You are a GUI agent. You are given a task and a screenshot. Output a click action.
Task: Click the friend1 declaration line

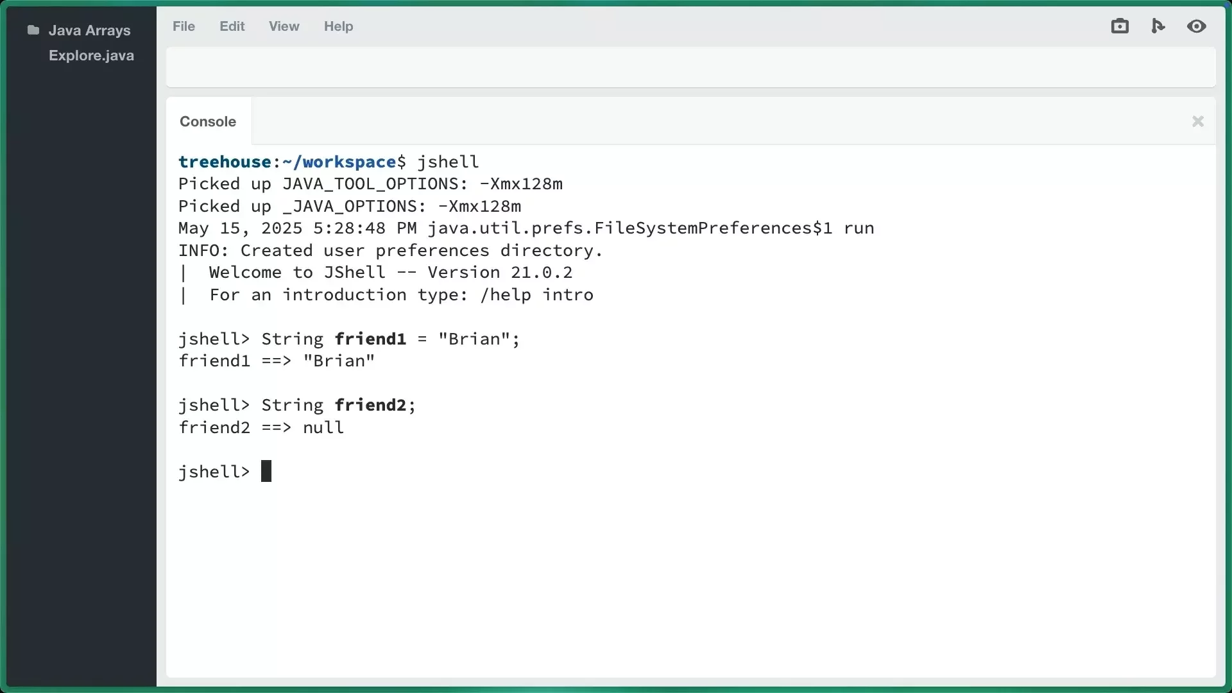tap(349, 339)
